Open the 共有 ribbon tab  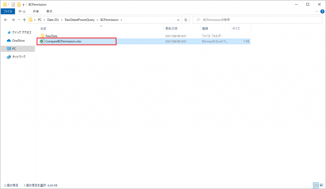click(36, 11)
